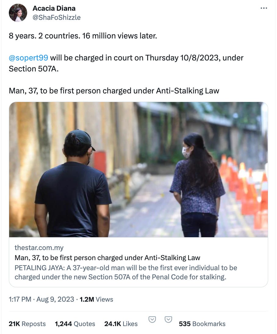Screen dimensions: 277x334
Task: Open the three-dot more options menu
Action: click(x=264, y=8)
